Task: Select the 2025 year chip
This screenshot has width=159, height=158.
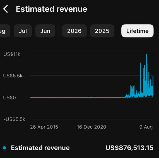Action: point(102,31)
